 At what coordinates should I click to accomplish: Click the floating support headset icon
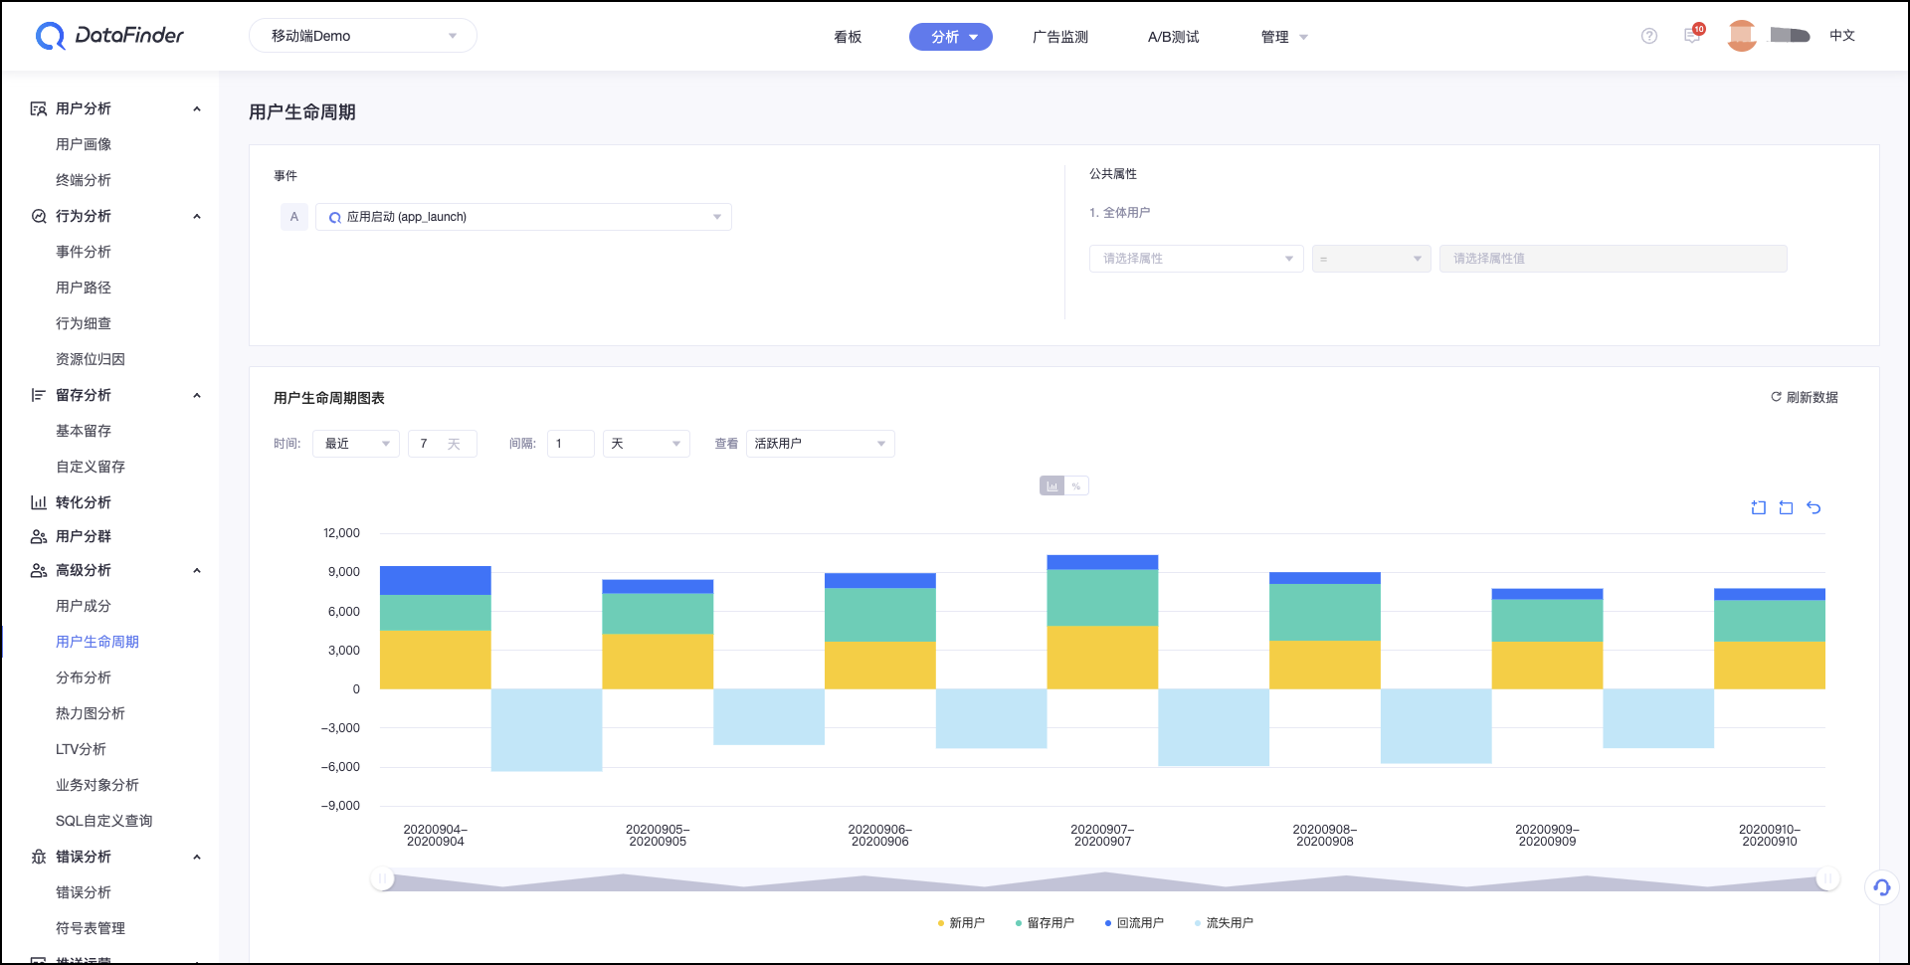click(1882, 887)
